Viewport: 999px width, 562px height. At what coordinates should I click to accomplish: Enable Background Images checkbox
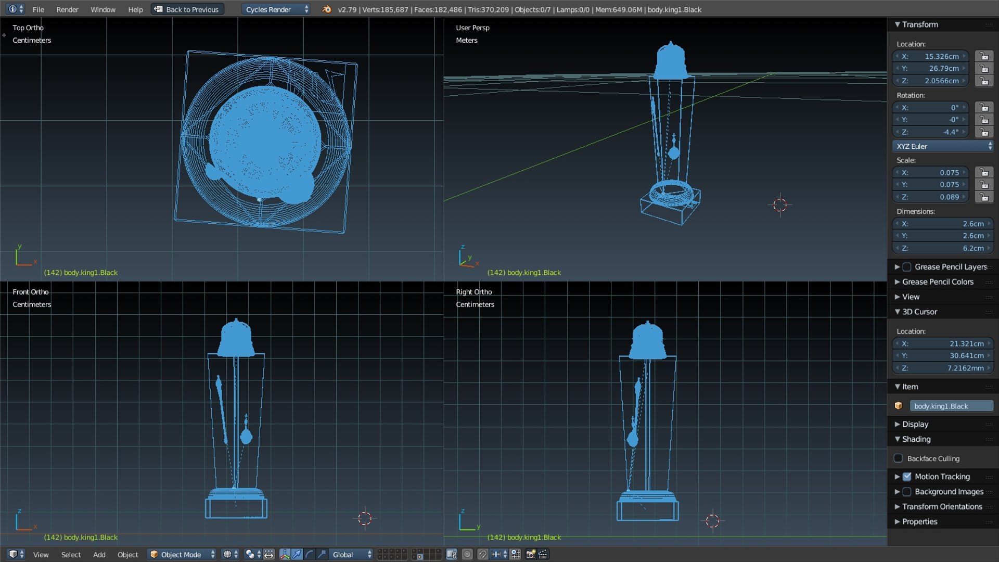[907, 491]
